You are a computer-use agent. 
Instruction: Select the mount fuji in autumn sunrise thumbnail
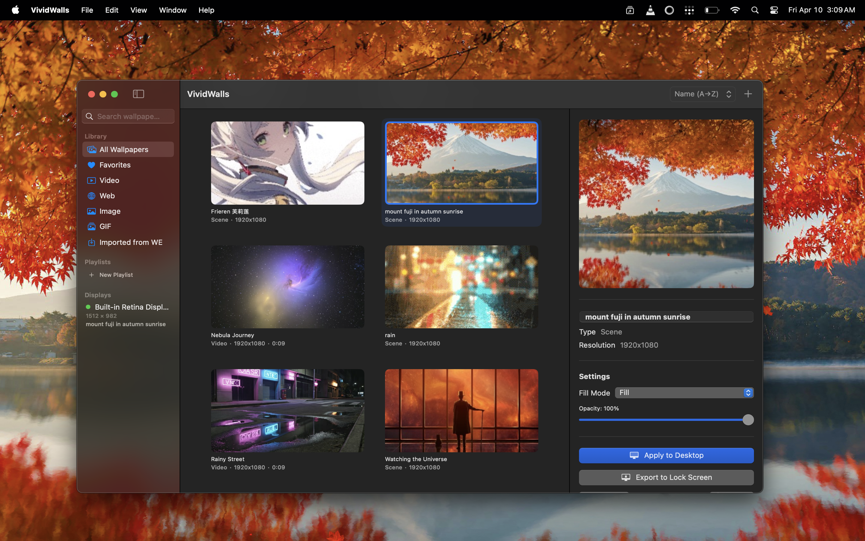(461, 163)
